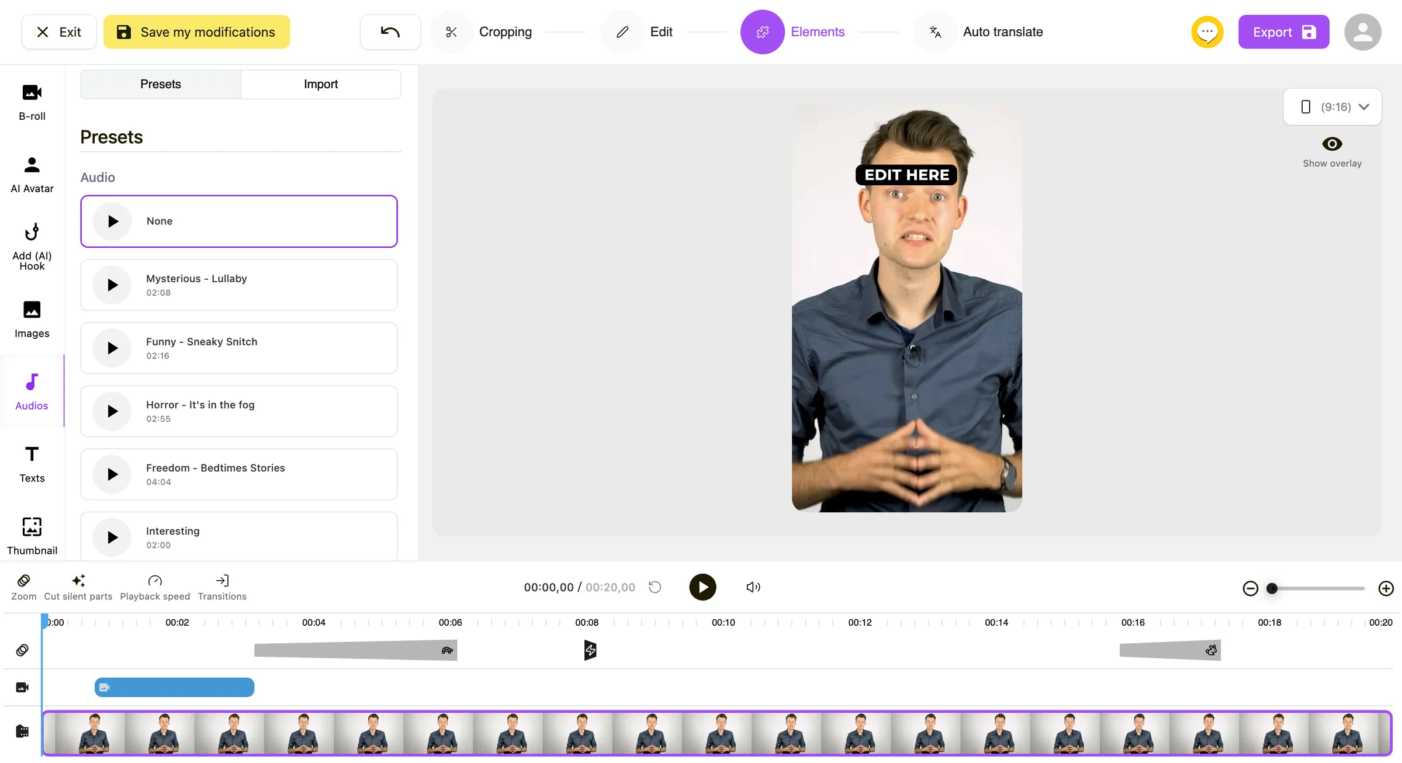
Task: Preview the Mysterious - Lullaby audio track
Action: click(113, 285)
